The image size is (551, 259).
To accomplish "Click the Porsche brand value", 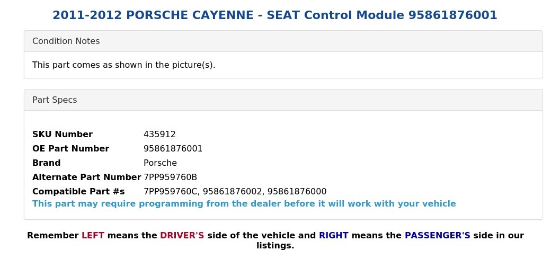I will coord(160,163).
